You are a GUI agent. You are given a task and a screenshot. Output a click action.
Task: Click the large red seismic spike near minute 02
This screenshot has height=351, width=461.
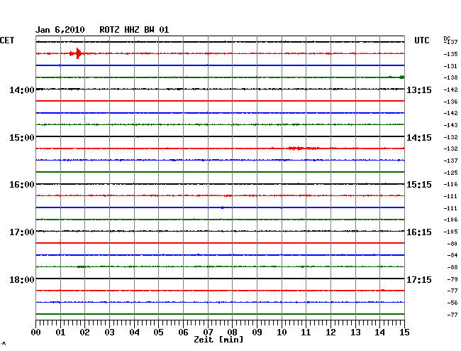78,53
